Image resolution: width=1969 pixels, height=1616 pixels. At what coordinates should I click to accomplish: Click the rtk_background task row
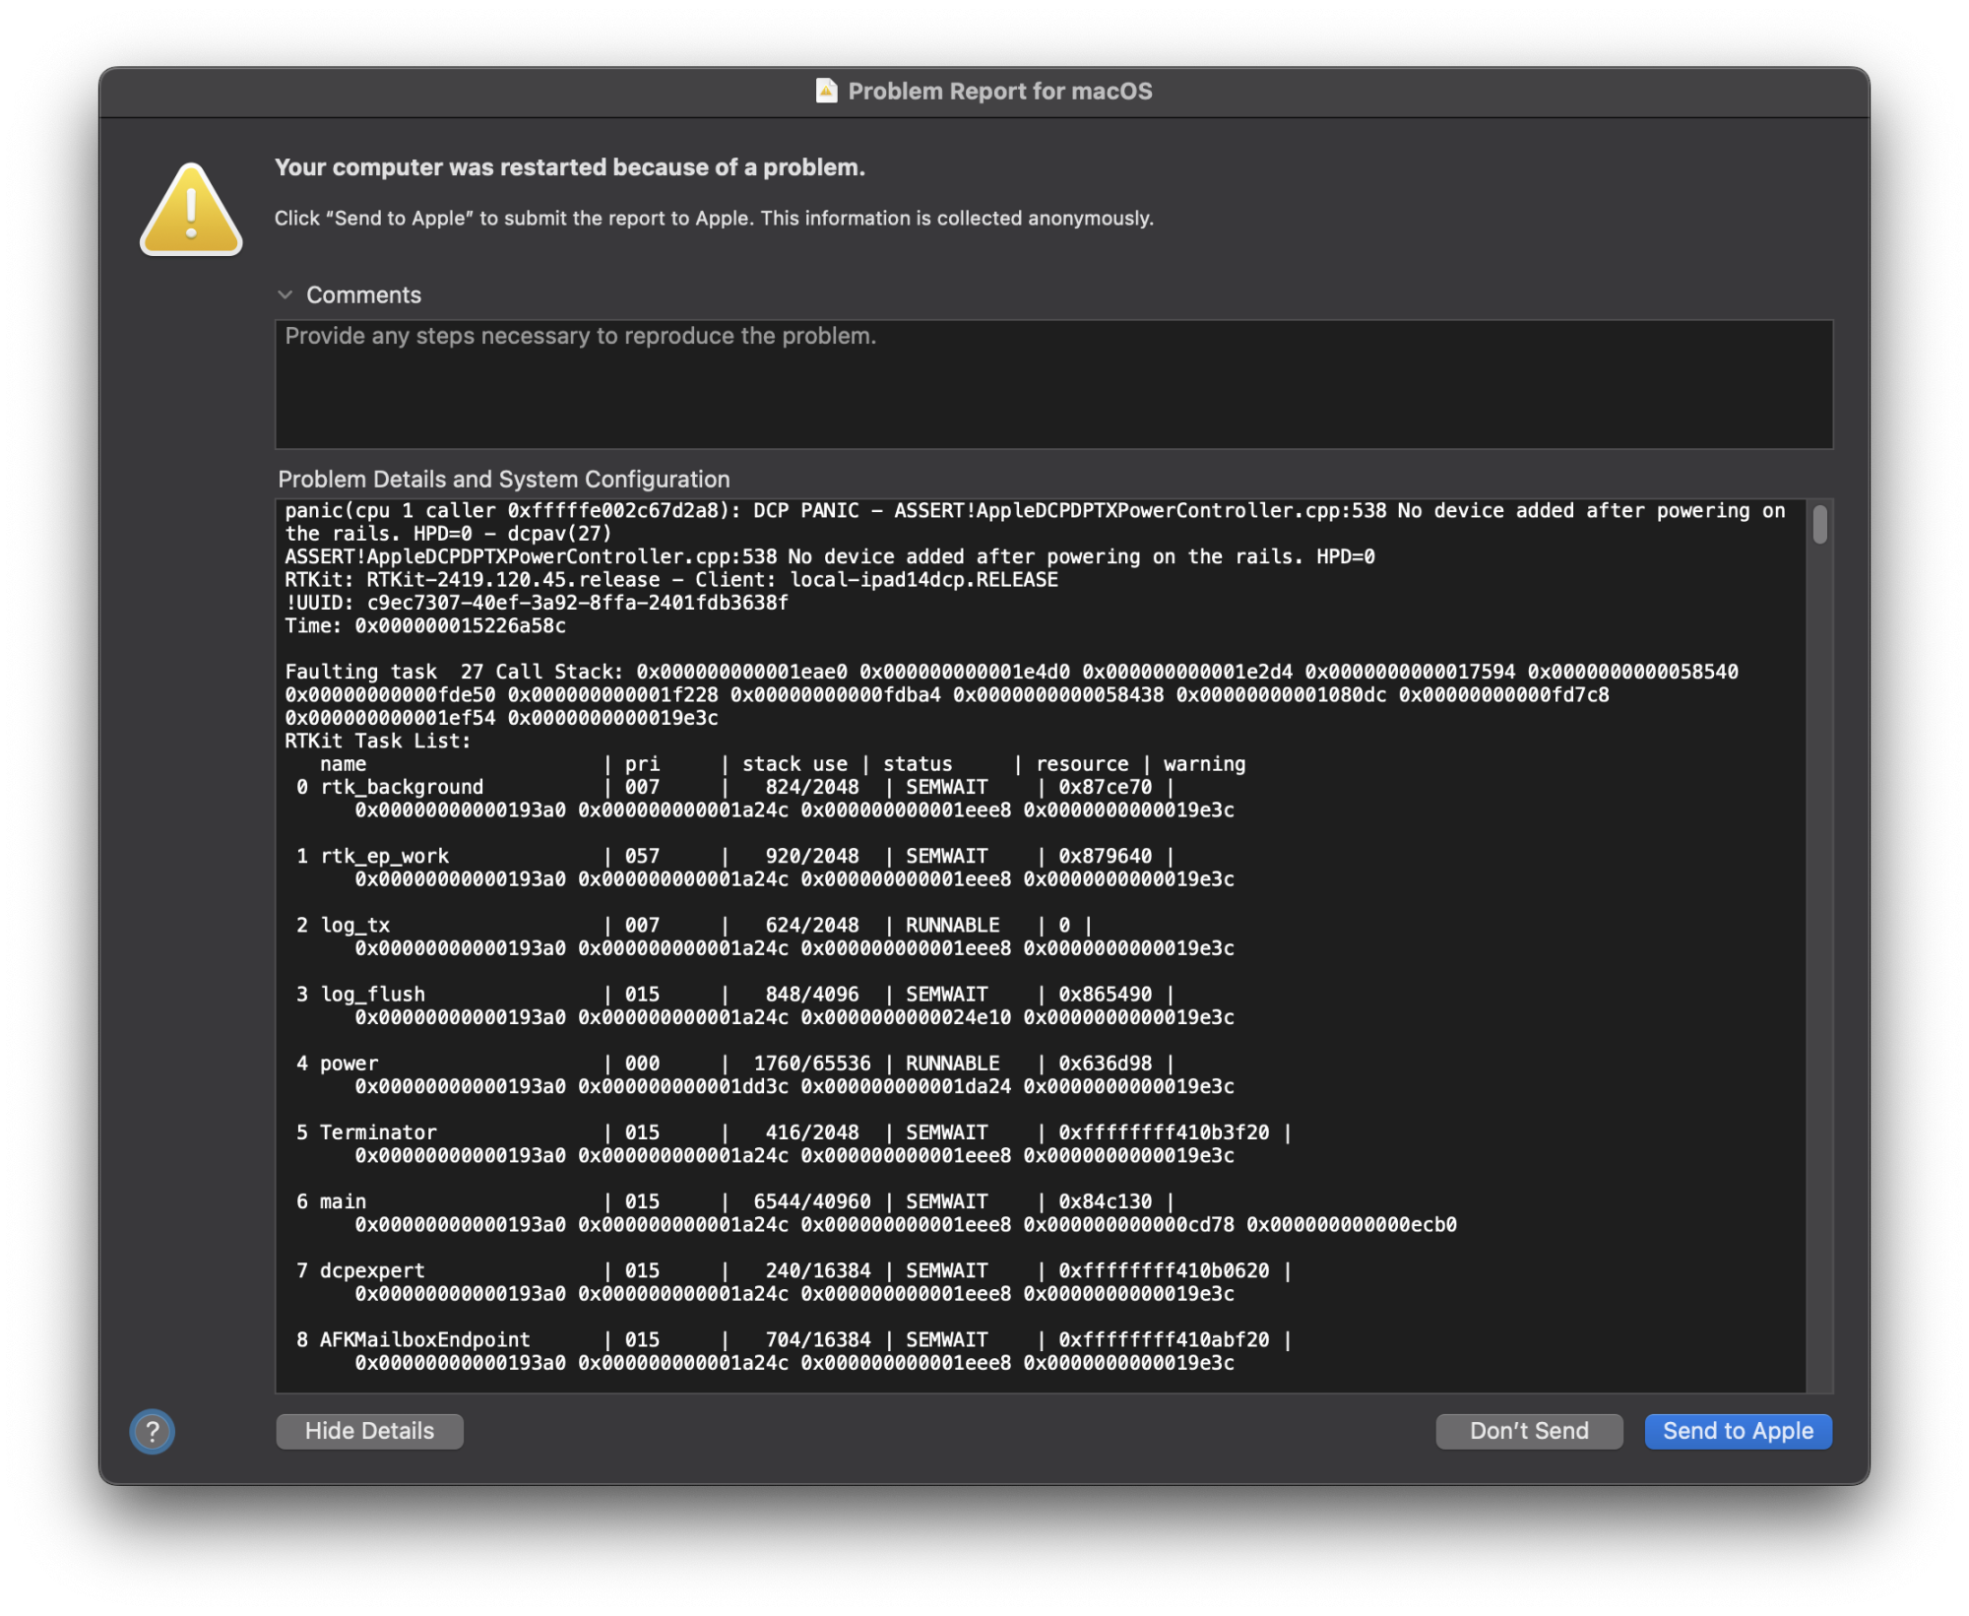click(402, 787)
